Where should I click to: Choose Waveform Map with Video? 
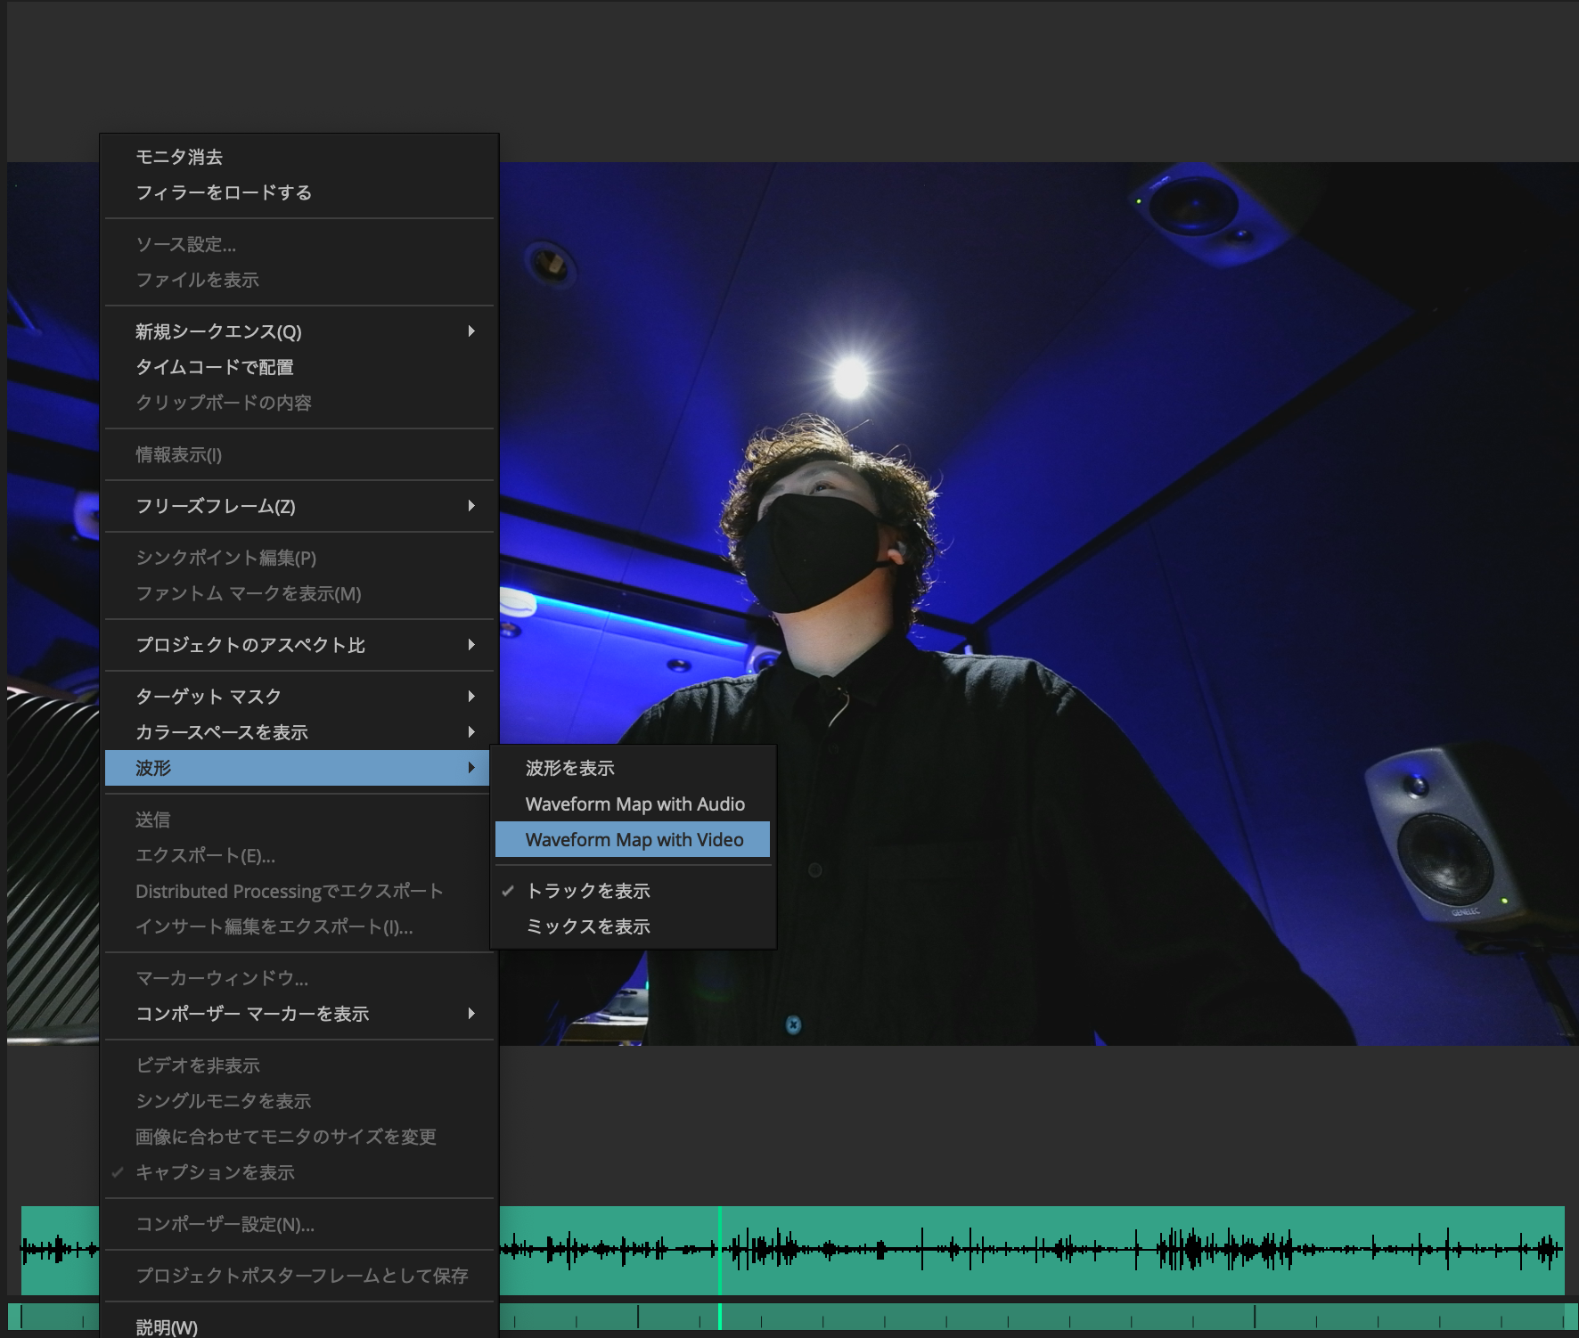[634, 840]
